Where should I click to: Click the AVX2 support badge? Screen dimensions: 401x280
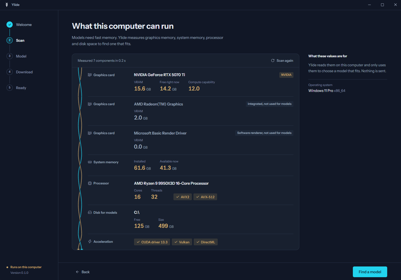click(x=182, y=197)
